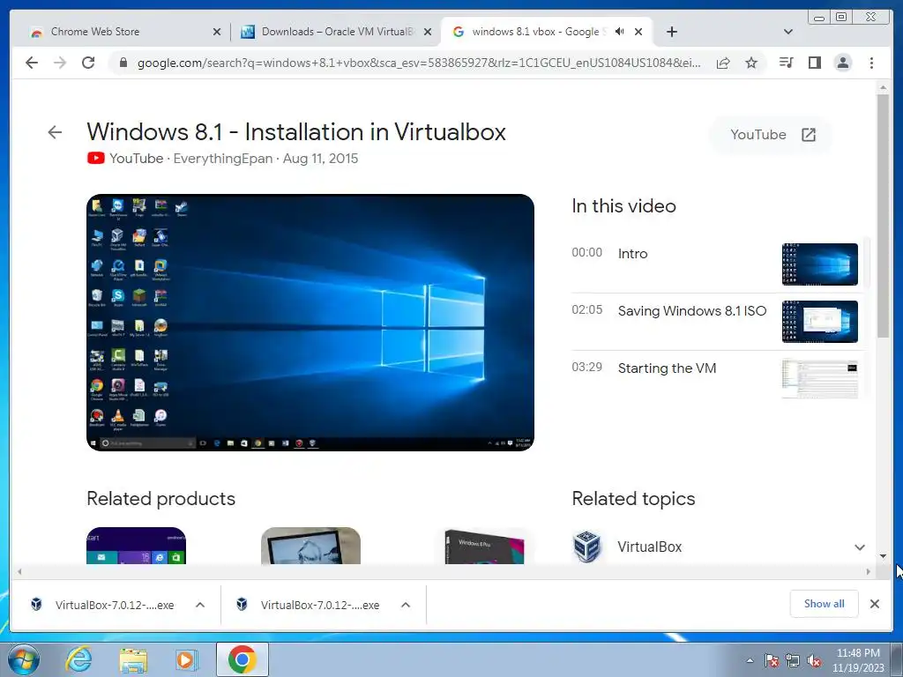This screenshot has width=903, height=677.
Task: Expand the VirtualBox related topic chevron
Action: coord(860,547)
